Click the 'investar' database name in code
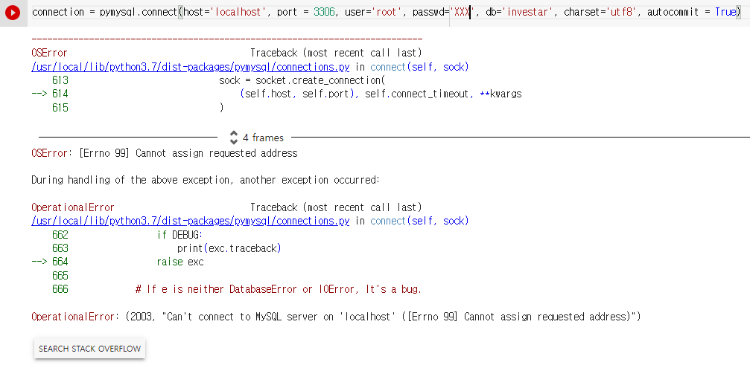Screen dimensions: 750x365 (x=527, y=13)
